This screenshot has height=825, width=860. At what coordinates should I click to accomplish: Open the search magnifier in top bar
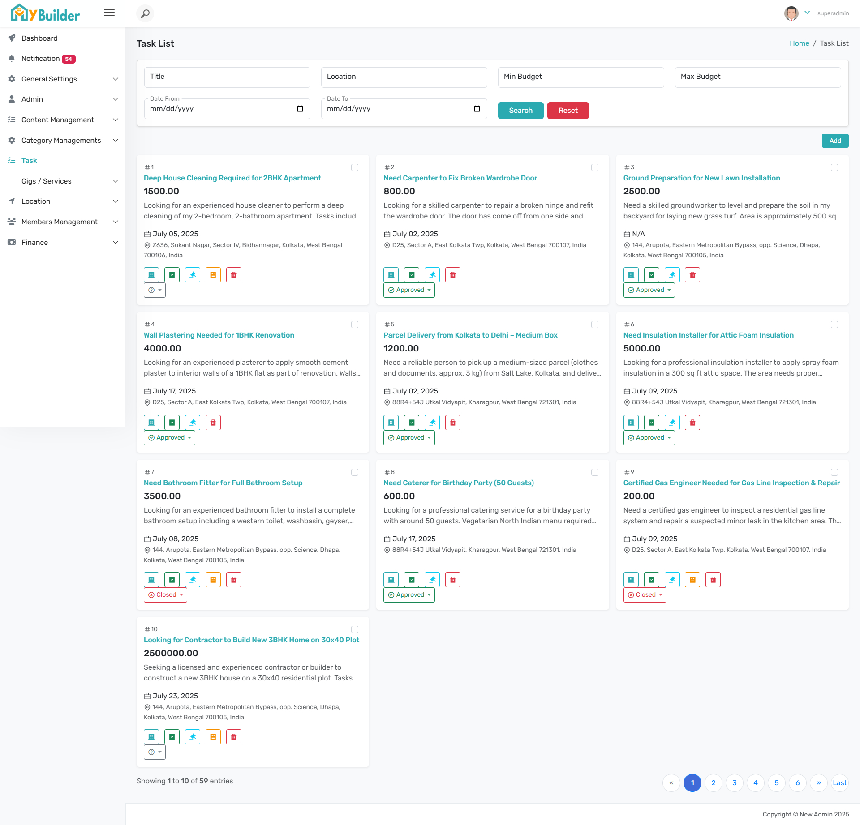tap(145, 13)
